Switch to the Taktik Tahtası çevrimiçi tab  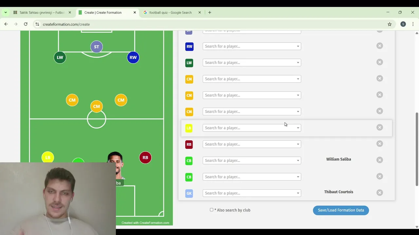(x=42, y=12)
